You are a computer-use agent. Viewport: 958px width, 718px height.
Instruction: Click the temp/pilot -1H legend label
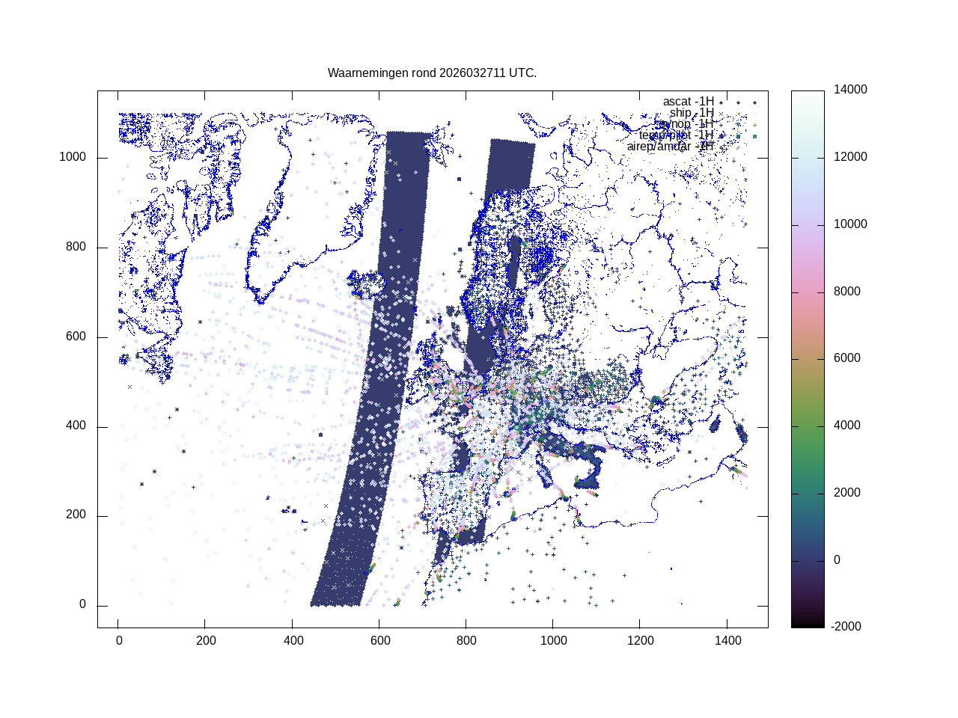pyautogui.click(x=676, y=135)
